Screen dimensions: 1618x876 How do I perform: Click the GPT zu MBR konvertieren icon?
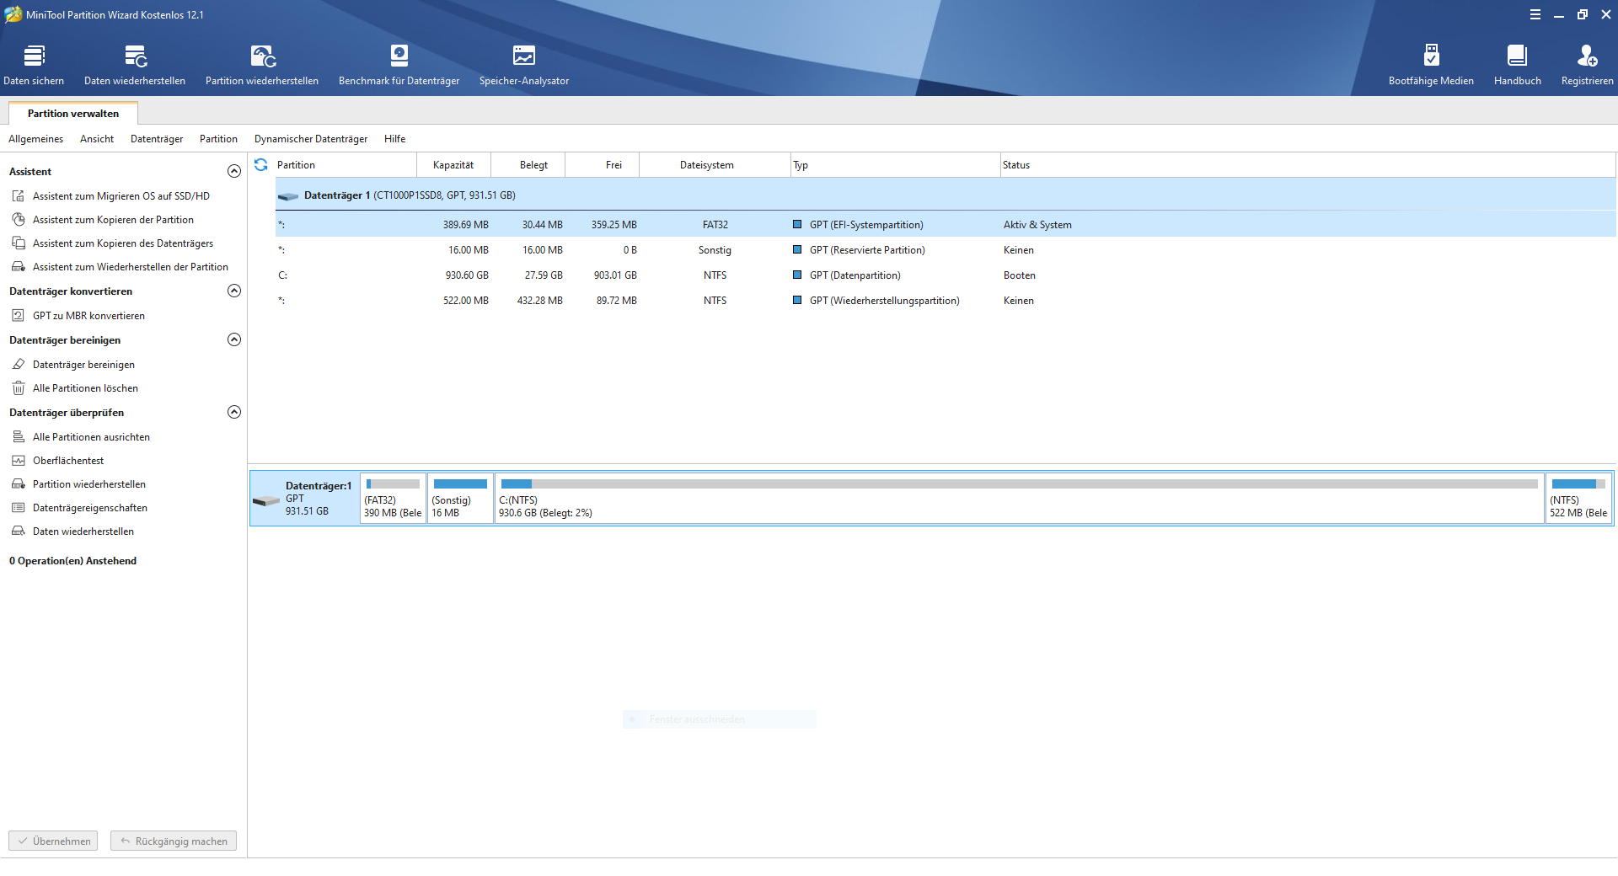point(19,316)
